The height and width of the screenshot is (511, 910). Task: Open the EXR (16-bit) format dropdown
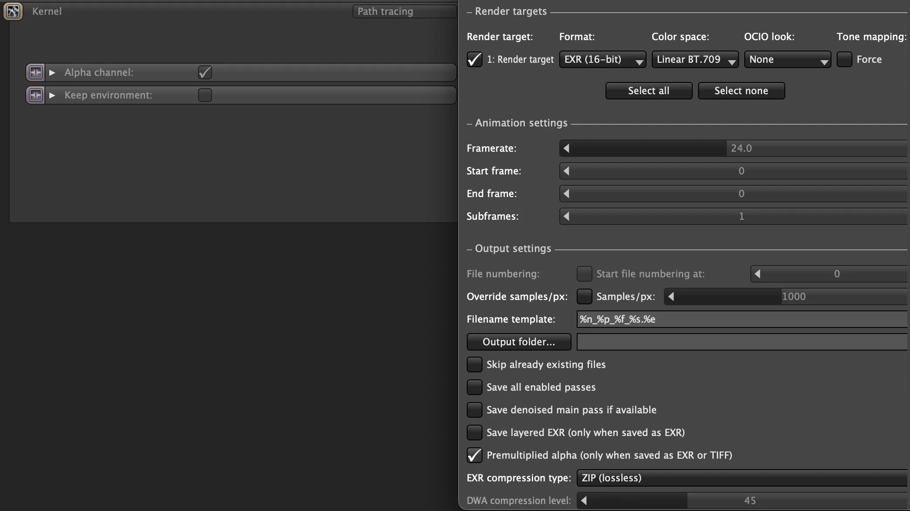click(x=602, y=59)
